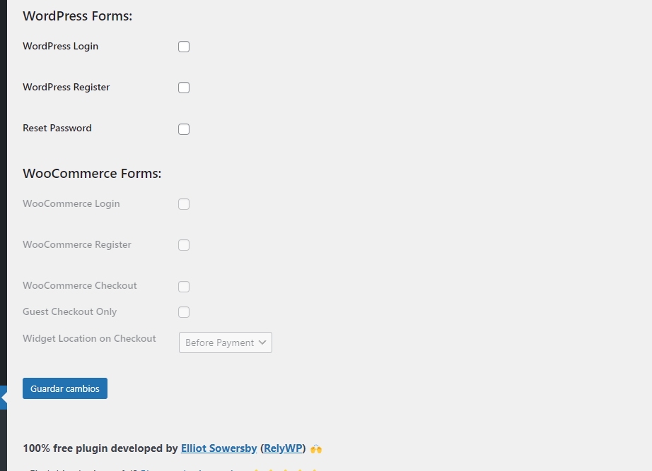Check the Reset Password option
Image resolution: width=652 pixels, height=471 pixels.
click(x=184, y=129)
